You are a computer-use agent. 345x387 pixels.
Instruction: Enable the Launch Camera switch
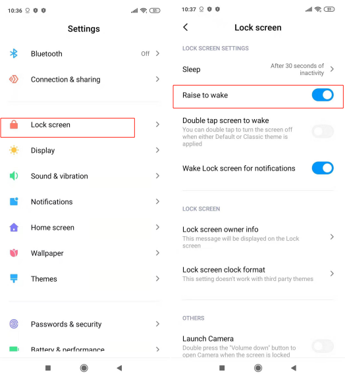pos(323,346)
